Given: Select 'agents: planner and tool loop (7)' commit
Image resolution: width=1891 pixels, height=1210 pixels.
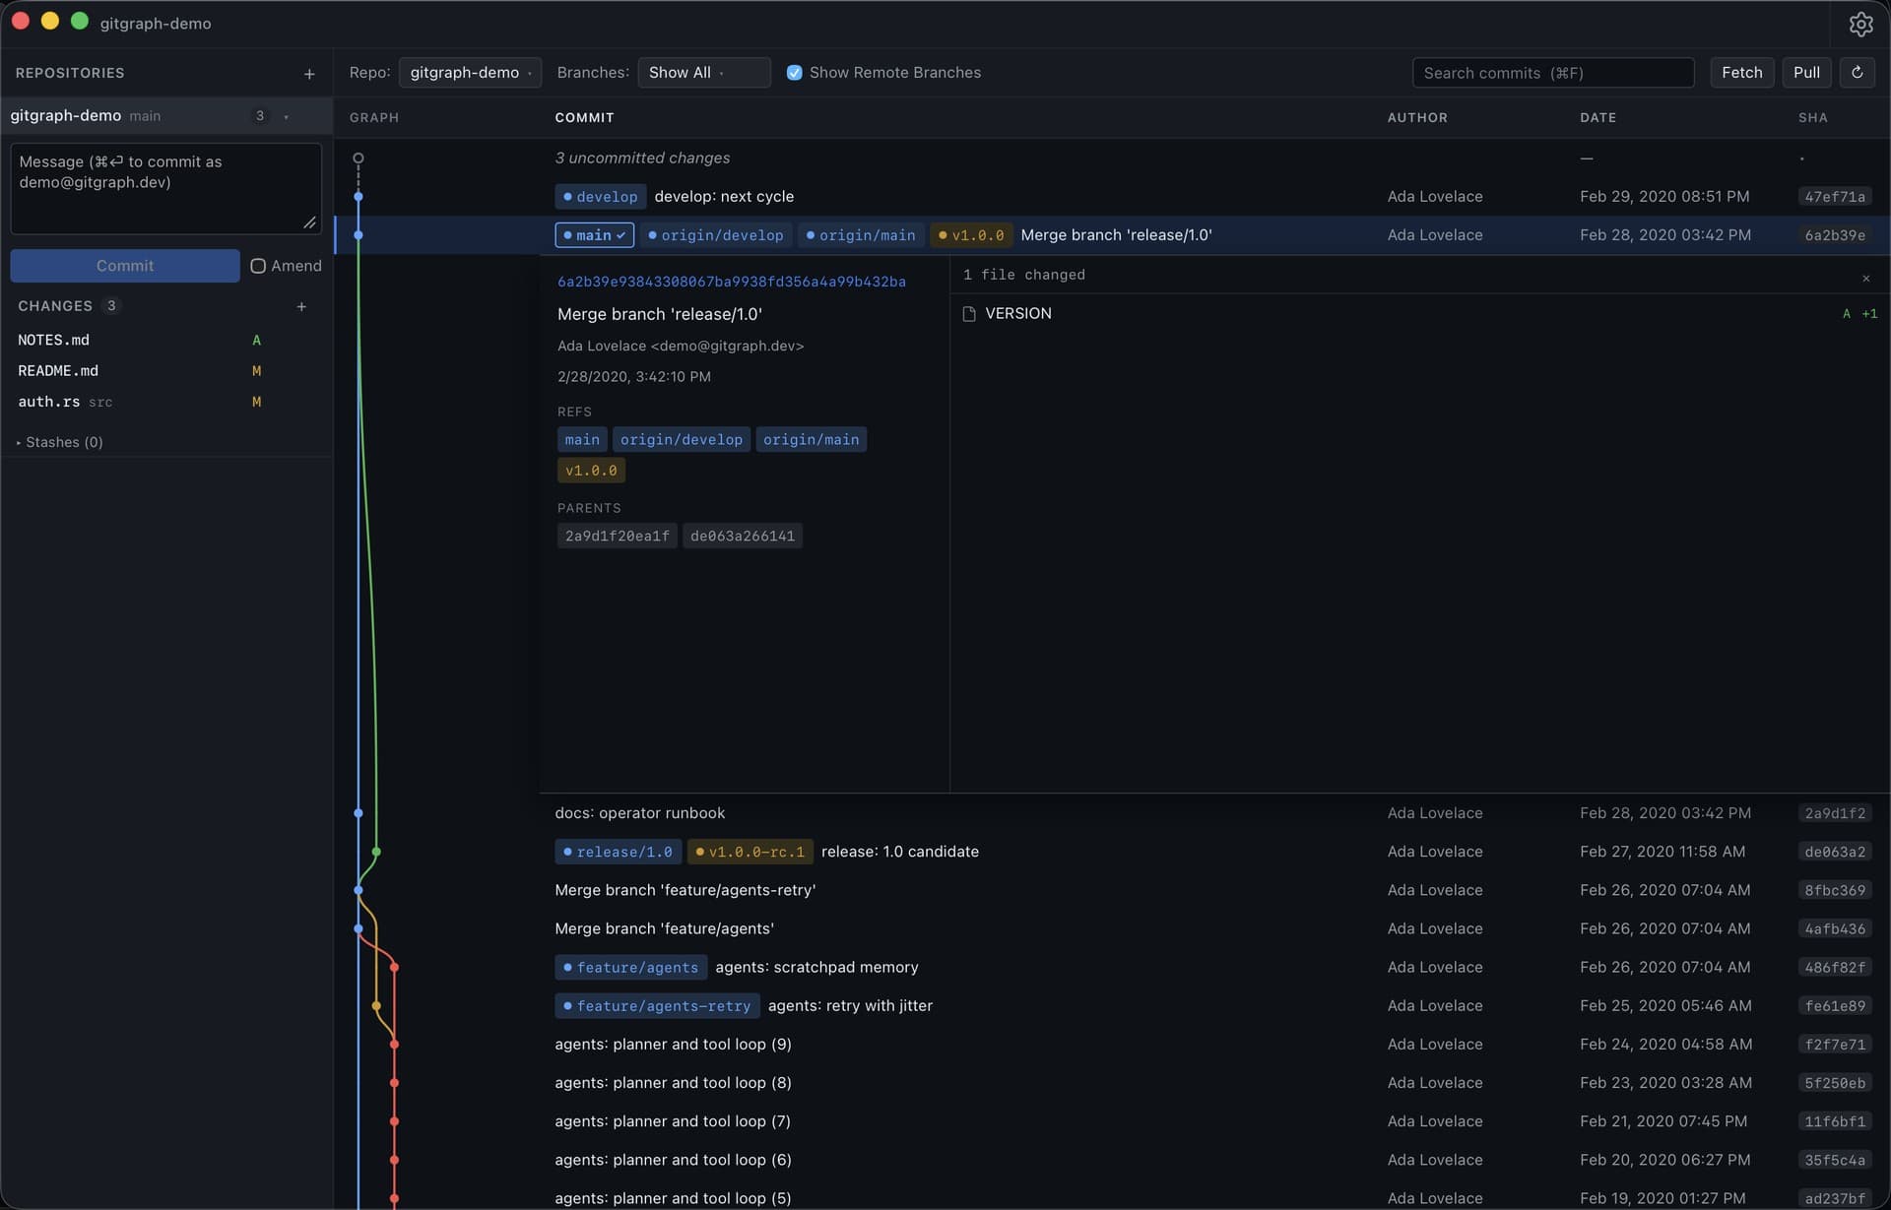Looking at the screenshot, I should (x=1112, y=1121).
